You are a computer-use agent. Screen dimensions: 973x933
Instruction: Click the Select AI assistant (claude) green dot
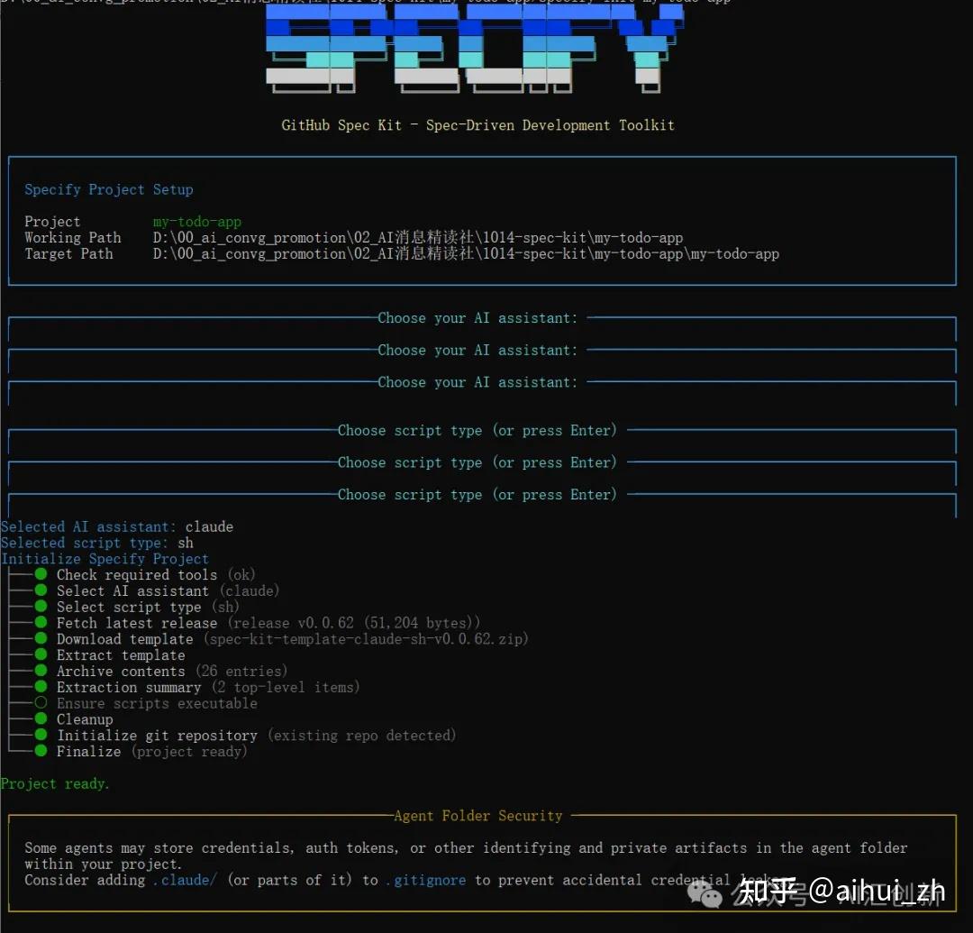click(40, 590)
